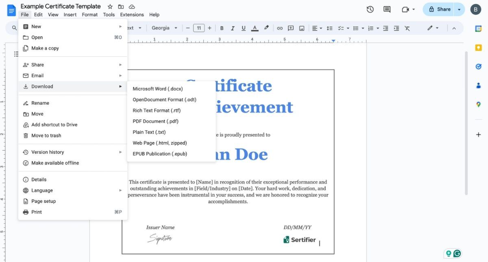The image size is (488, 262).
Task: Click the Share button
Action: pyautogui.click(x=440, y=9)
